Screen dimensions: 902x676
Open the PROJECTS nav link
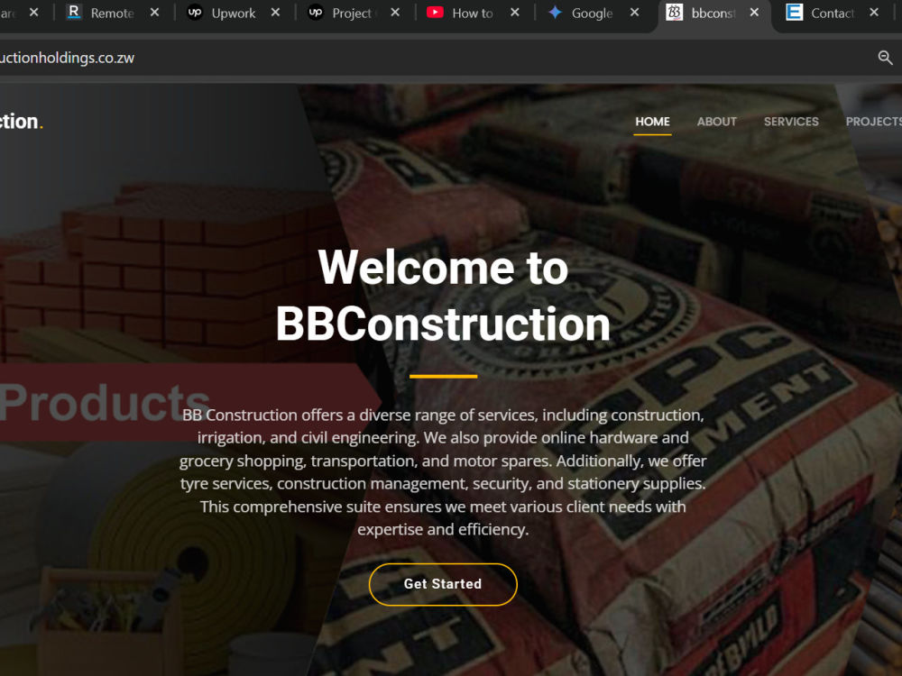873,122
